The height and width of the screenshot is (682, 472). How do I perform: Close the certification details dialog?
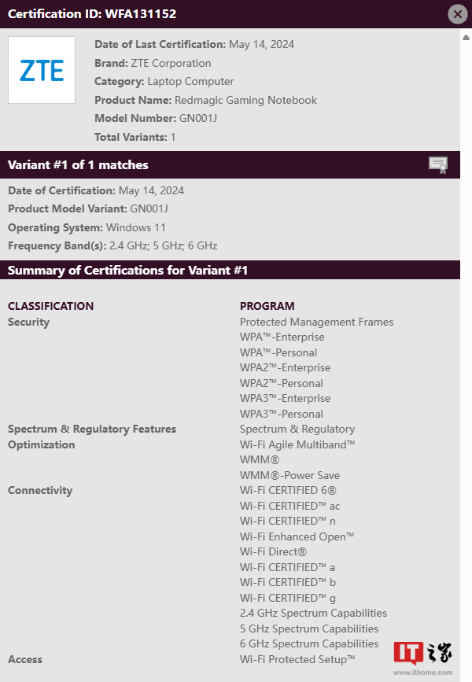click(458, 14)
